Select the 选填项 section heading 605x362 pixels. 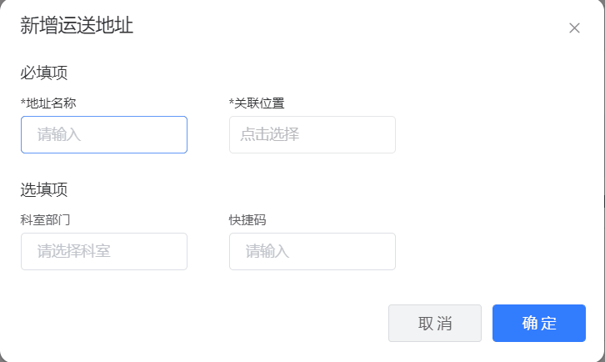click(x=44, y=189)
